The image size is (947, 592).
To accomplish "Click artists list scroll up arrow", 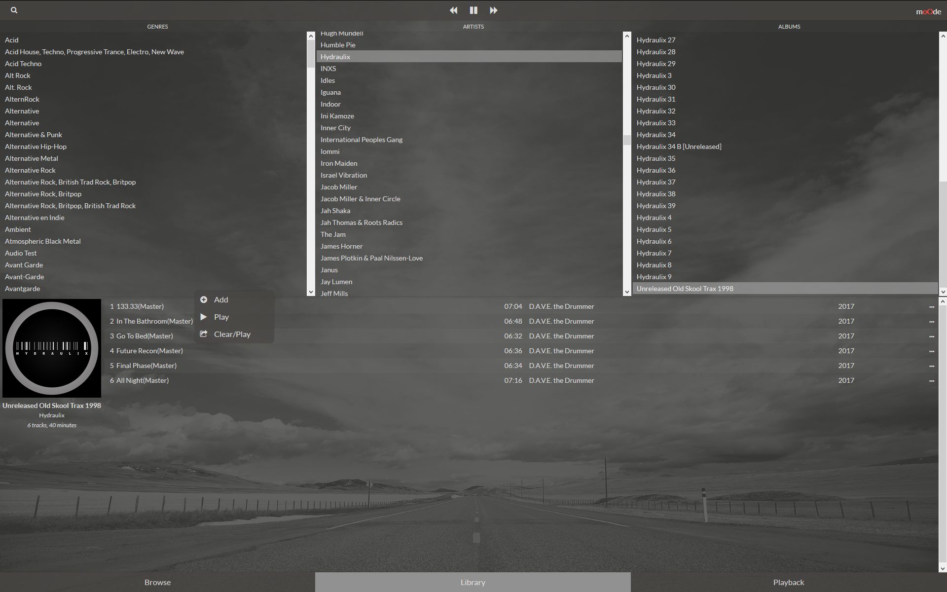I will (627, 36).
